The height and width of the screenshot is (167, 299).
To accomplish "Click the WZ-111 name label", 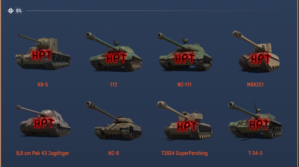I will click(184, 85).
